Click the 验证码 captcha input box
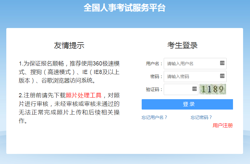Viewport: 250px width, 164px height. [x=178, y=89]
